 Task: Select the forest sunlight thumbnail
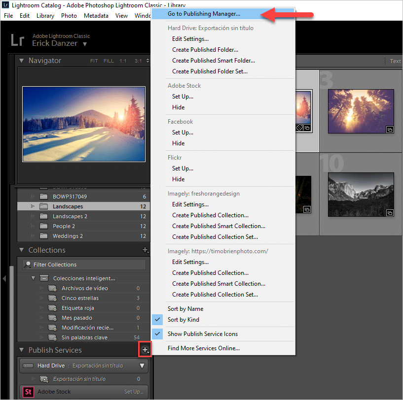coord(361,111)
